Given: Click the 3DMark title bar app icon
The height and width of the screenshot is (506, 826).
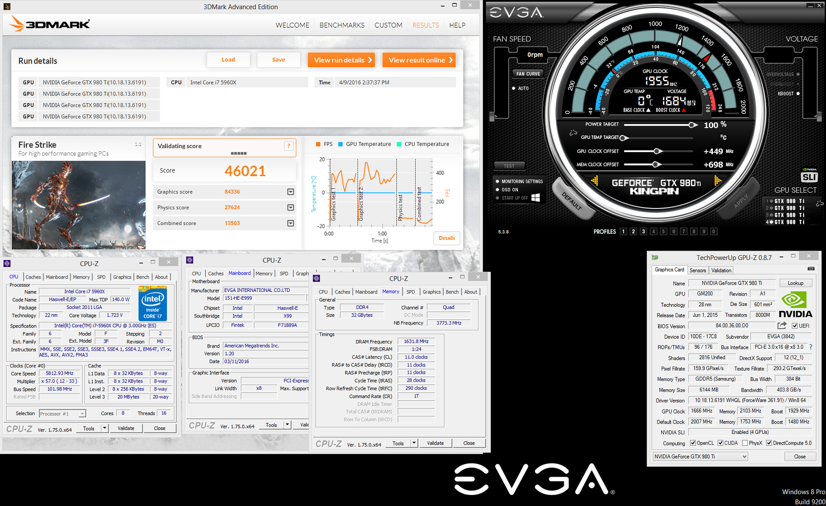Looking at the screenshot, I should coord(7,6).
